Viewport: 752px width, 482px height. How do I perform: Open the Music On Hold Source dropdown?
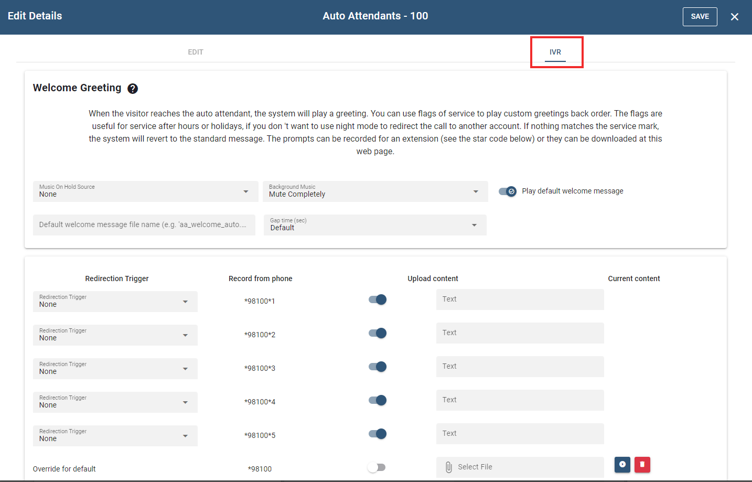[x=145, y=191]
